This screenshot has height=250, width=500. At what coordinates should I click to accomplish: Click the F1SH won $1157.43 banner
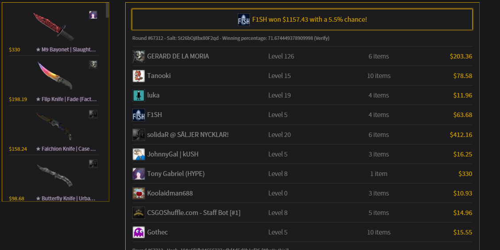click(x=302, y=20)
